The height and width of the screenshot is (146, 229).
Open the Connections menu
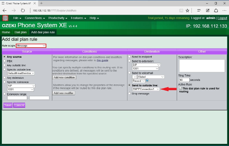click(35, 18)
